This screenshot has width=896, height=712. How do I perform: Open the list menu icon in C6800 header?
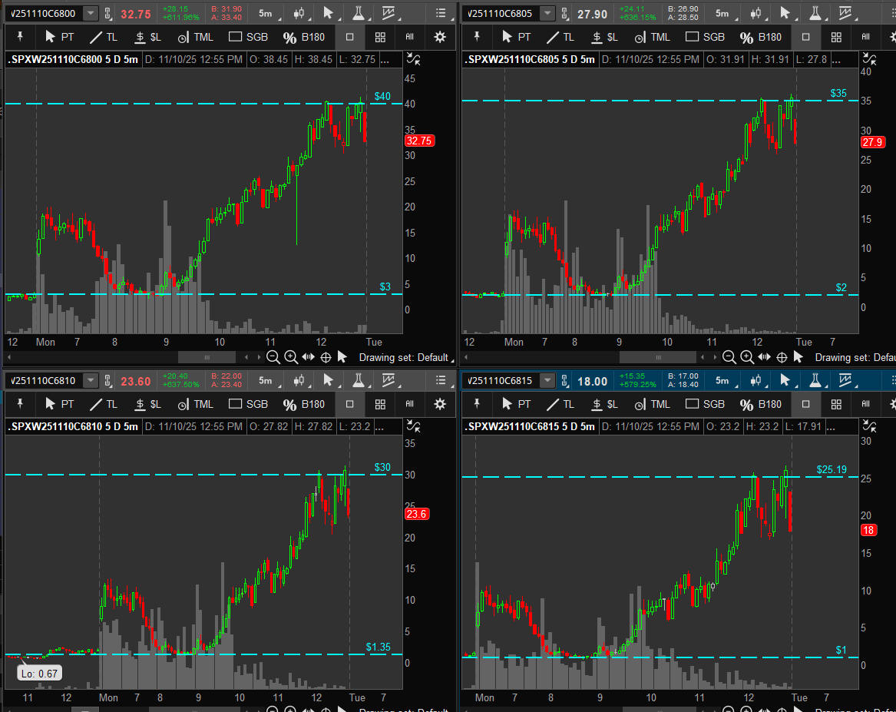(440, 13)
